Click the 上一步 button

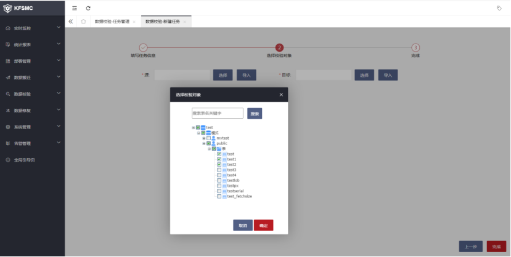470,247
